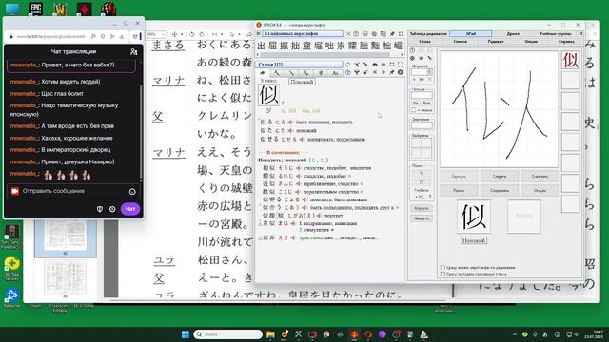This screenshot has width=609, height=342.
Task: Select kanji 出 in found kanji list
Action: click(262, 46)
